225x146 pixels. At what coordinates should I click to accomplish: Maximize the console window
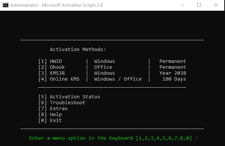199,5
